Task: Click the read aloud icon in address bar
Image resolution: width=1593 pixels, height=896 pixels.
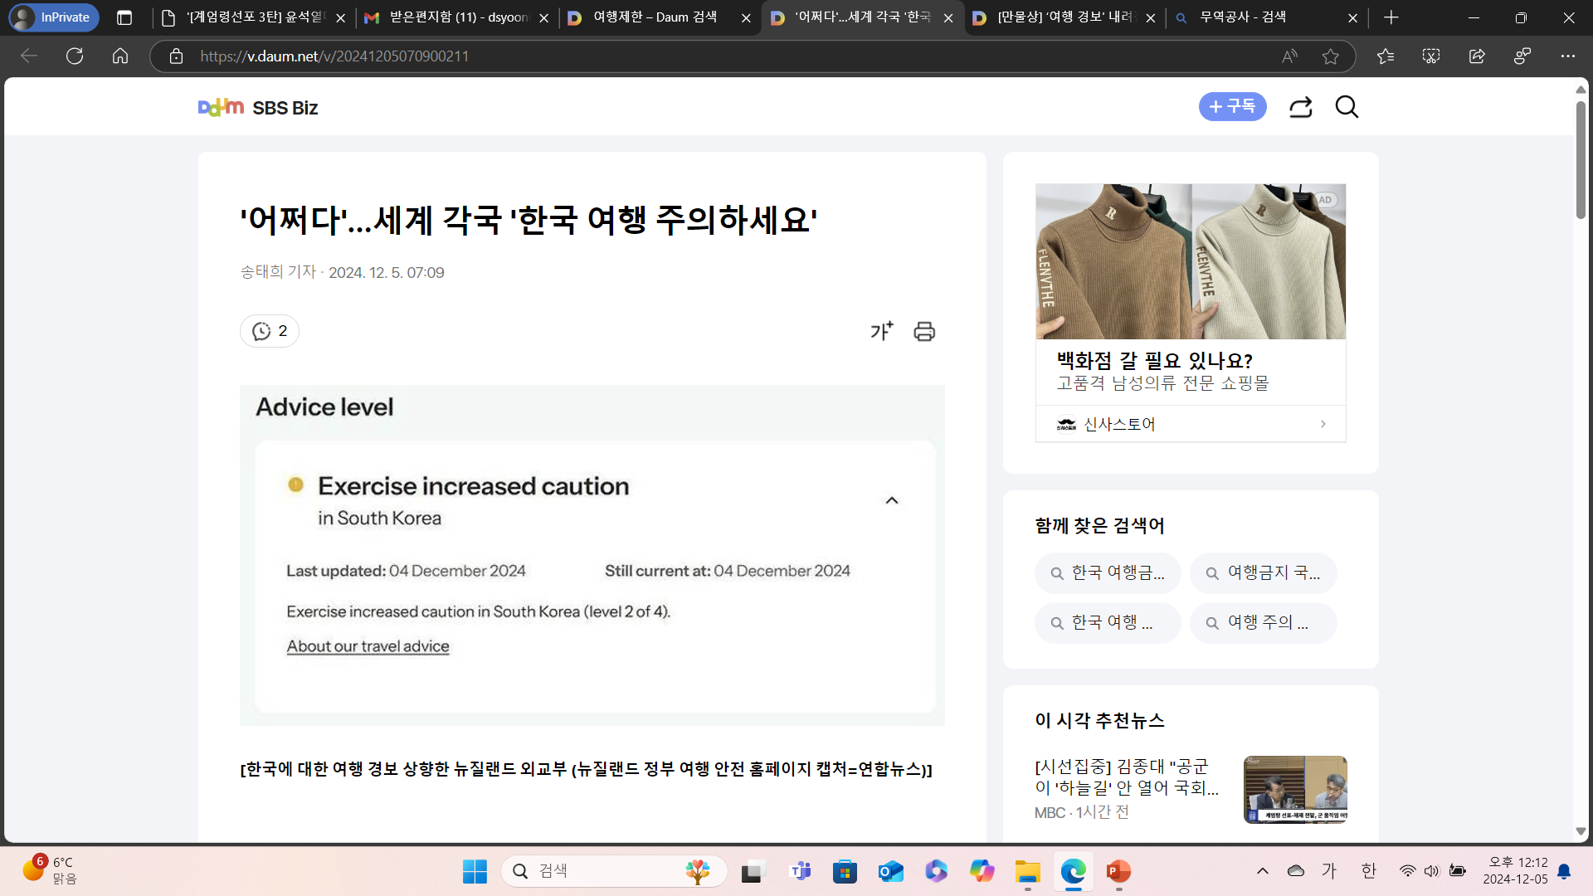Action: pos(1289,56)
